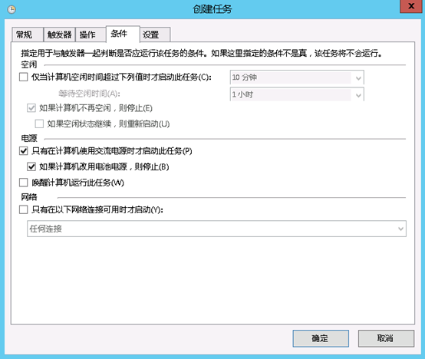The width and height of the screenshot is (425, 359).
Task: Toggle 如果计算机改用电池电源，则停止 checkbox
Action: [31, 166]
